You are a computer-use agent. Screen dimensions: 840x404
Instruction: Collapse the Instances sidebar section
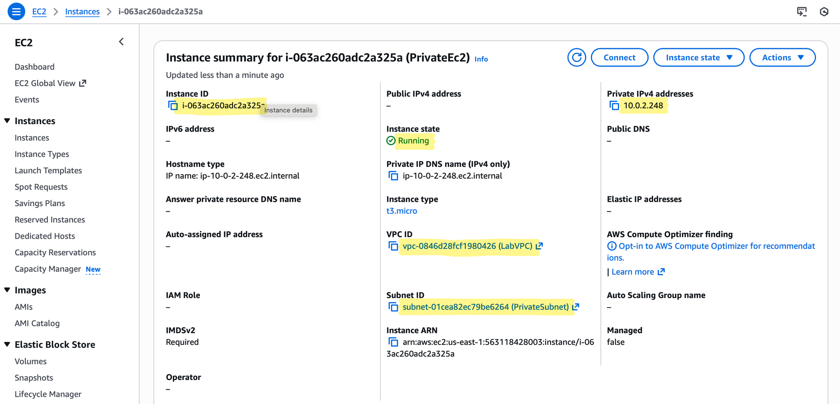click(x=7, y=121)
